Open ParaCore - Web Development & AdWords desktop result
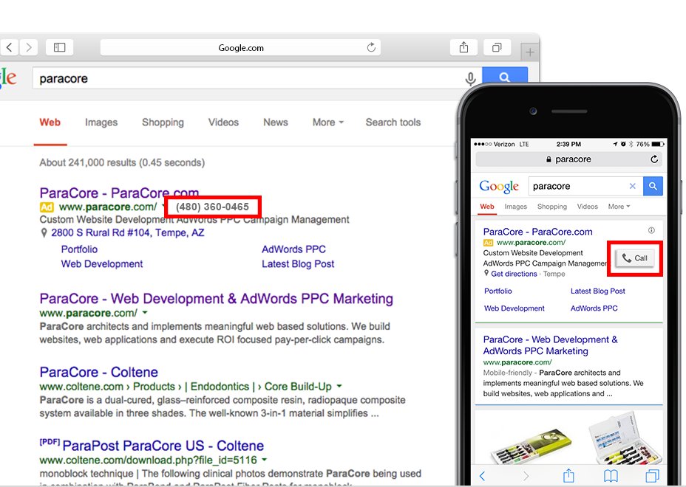This screenshot has height=487, width=686. pos(216,299)
